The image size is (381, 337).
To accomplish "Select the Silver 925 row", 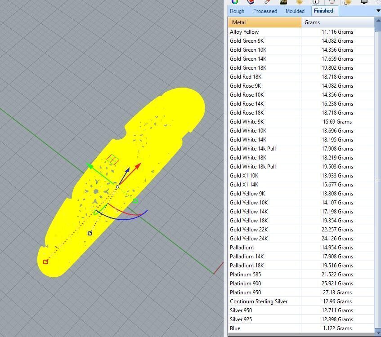I will (x=301, y=319).
